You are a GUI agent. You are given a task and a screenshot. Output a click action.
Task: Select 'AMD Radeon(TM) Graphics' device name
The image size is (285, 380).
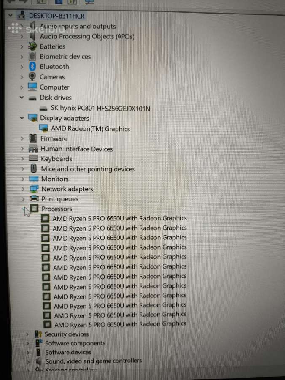pos(91,129)
